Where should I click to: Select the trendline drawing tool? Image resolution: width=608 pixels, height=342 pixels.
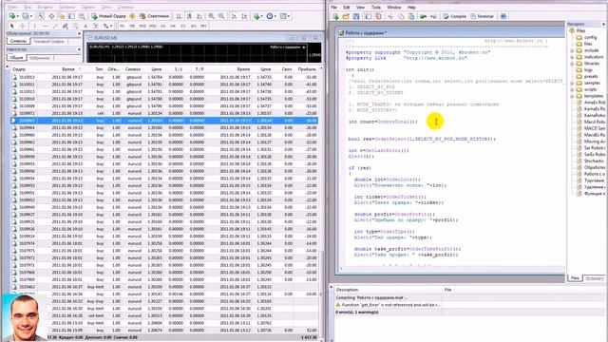click(x=55, y=26)
